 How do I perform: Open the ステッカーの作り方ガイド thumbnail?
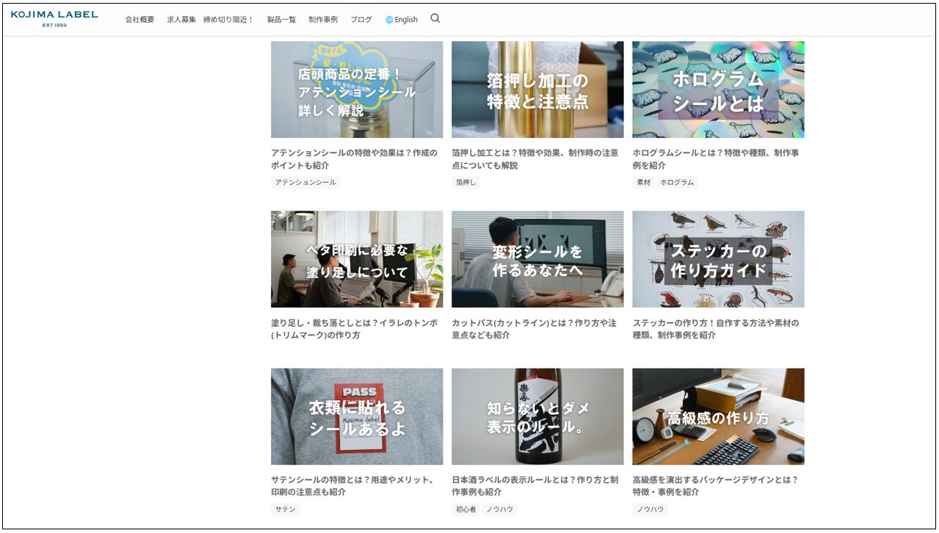tap(718, 259)
